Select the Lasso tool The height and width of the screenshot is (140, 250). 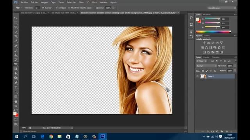(x=16, y=27)
